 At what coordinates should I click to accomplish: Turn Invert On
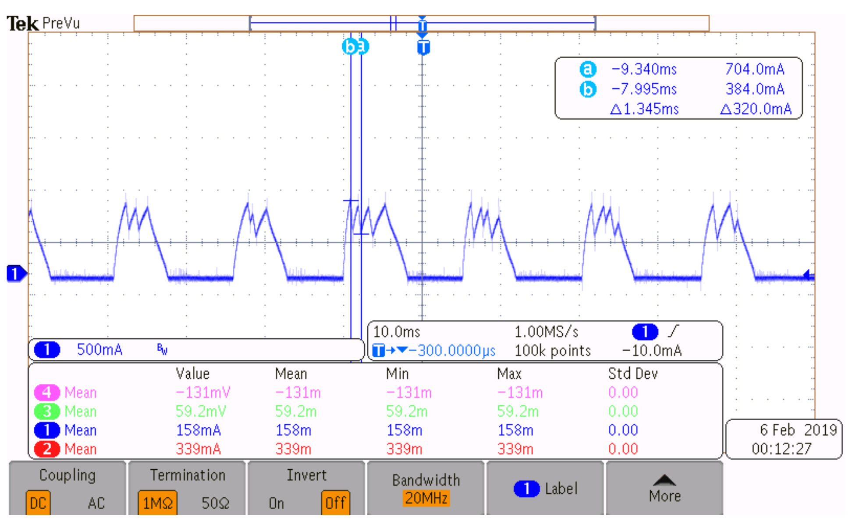pos(276,503)
